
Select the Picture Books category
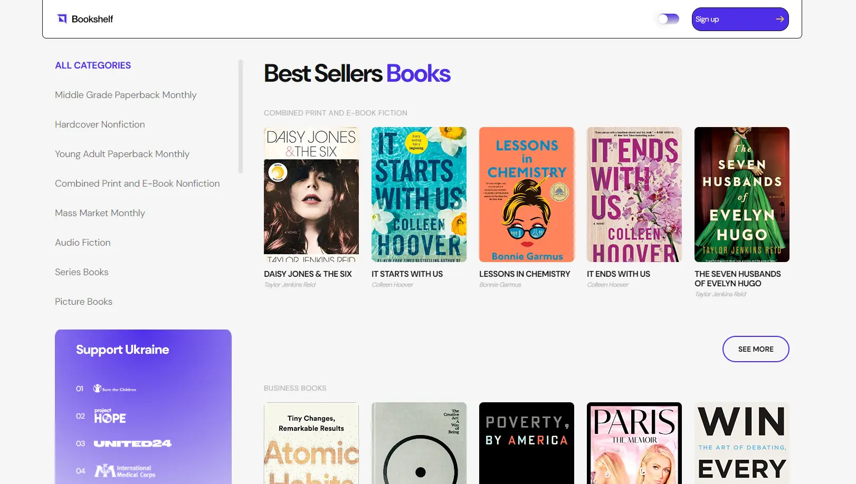[x=83, y=301]
